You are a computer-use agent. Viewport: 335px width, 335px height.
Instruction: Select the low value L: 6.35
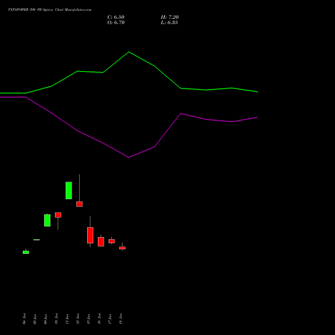(x=170, y=23)
